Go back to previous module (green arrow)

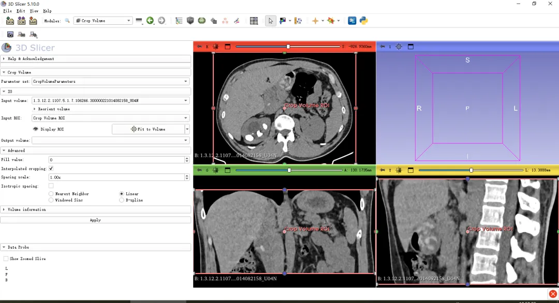tap(150, 21)
